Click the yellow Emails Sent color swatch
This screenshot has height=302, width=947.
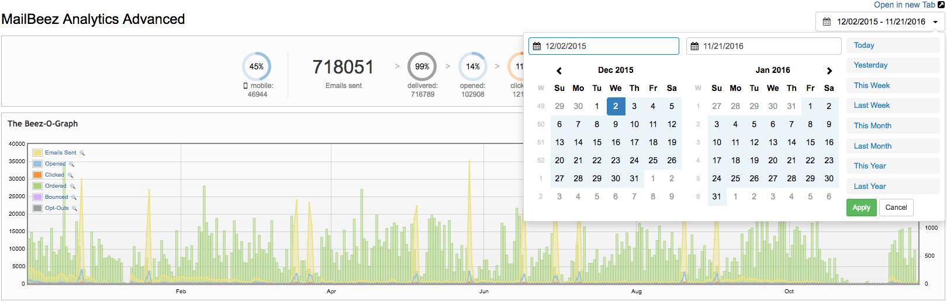pos(37,153)
